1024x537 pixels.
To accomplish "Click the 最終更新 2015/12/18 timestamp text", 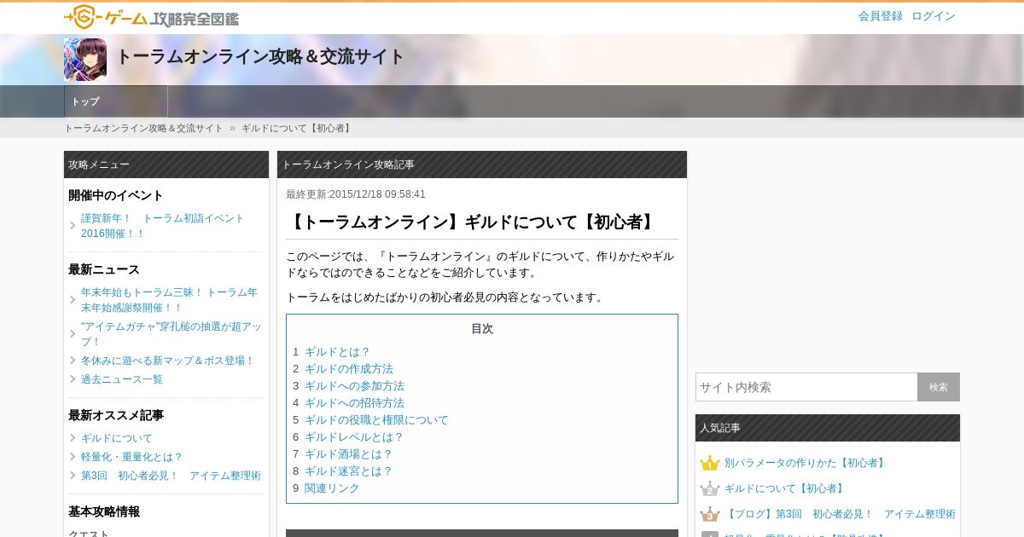I will 356,194.
